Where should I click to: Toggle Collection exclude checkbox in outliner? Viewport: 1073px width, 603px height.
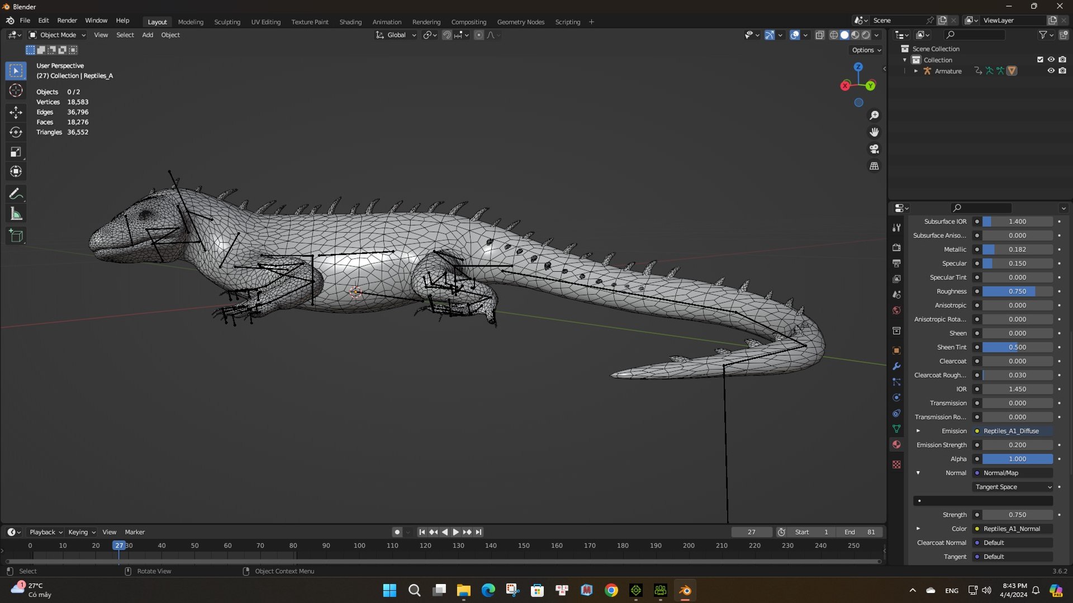1040,60
